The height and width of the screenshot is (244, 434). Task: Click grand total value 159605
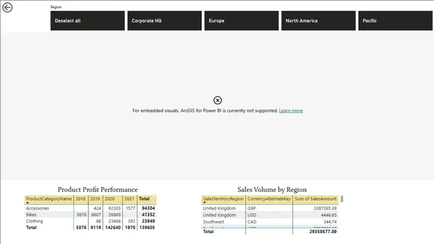click(147, 228)
